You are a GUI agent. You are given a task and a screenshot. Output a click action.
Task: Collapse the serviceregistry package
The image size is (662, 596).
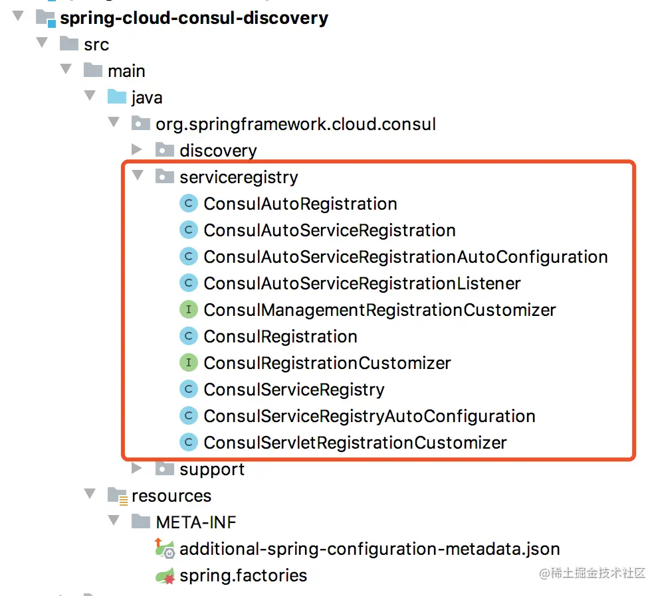138,177
